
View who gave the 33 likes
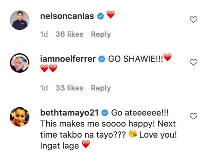coord(69,88)
